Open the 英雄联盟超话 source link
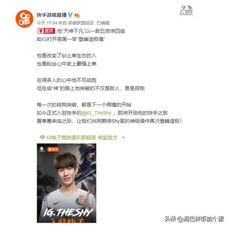This screenshot has width=229, height=227. tap(81, 23)
